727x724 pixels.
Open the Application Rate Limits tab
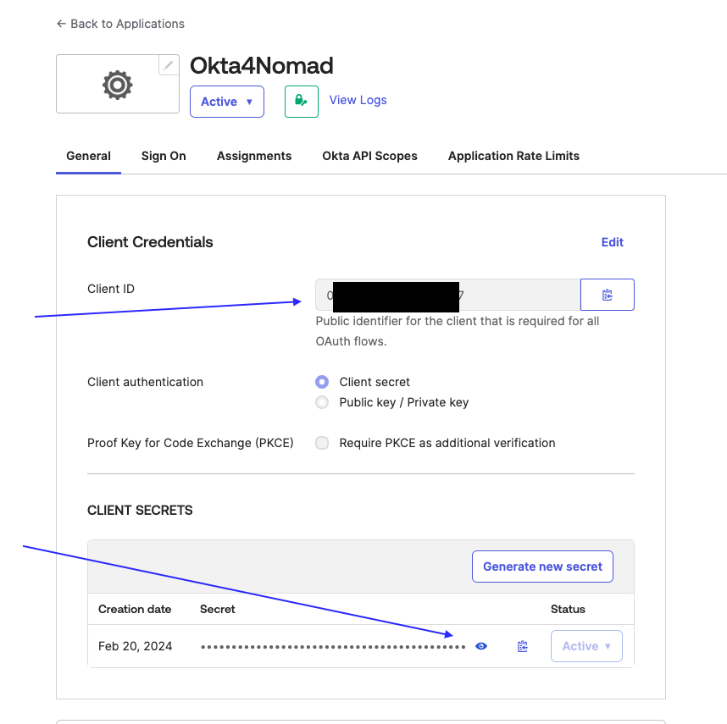(513, 156)
